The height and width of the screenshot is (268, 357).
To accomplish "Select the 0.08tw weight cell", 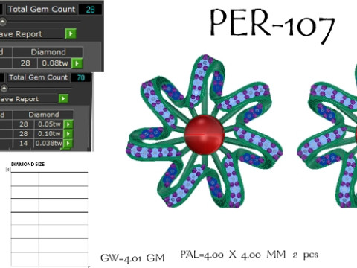I will tap(54, 63).
